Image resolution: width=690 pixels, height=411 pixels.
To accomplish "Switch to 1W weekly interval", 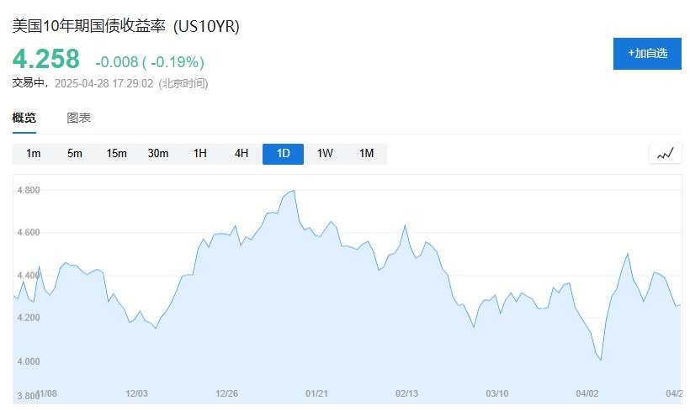I will [325, 154].
